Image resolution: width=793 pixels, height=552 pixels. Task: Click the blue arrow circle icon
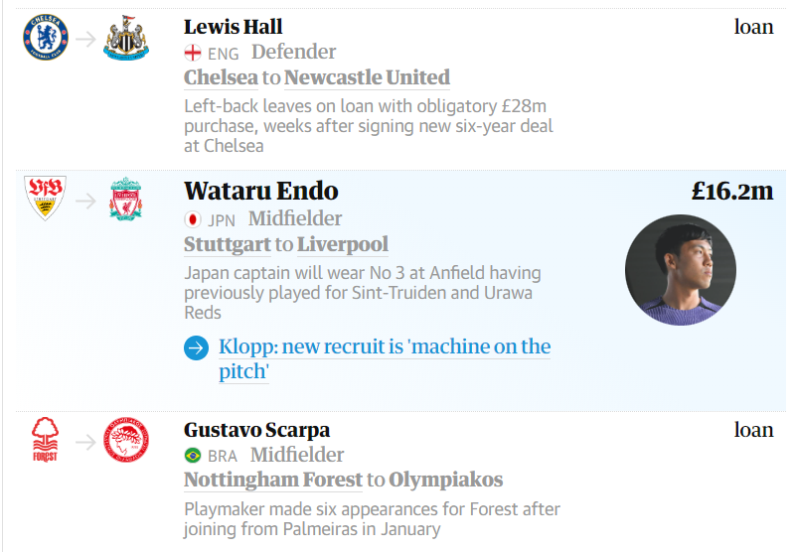196,347
